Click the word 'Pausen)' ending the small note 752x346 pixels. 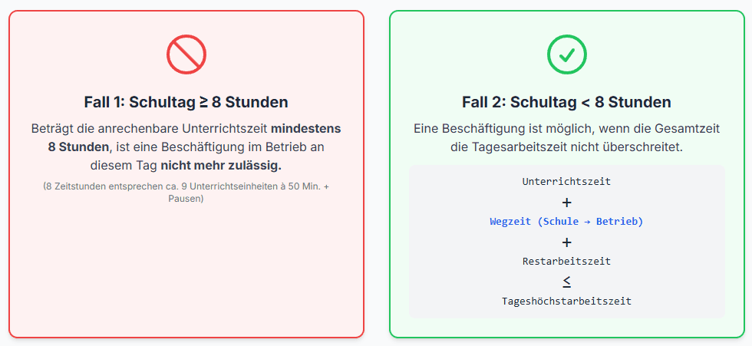(x=186, y=199)
